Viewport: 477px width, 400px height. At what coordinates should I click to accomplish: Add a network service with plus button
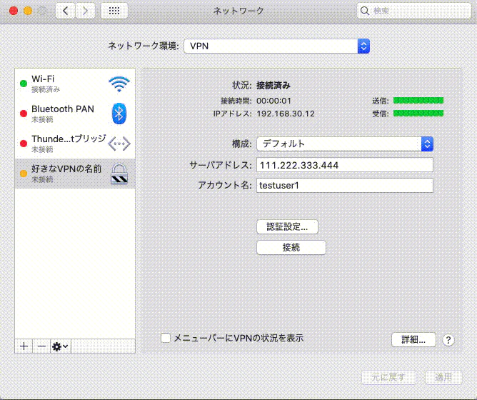24,346
